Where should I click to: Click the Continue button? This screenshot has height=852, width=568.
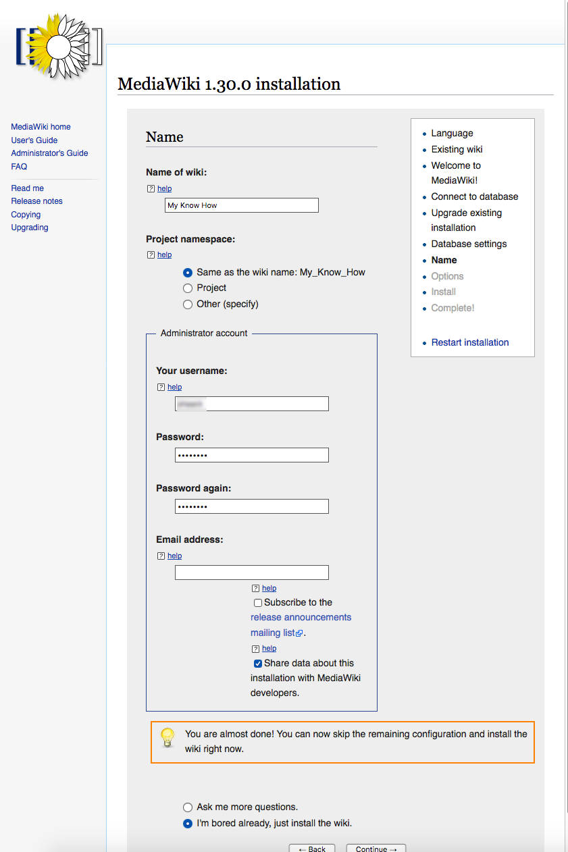point(376,848)
